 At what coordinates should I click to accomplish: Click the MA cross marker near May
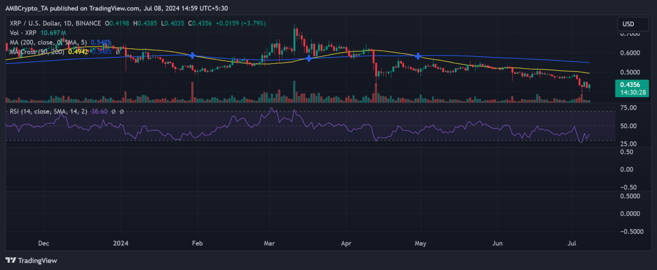[419, 56]
